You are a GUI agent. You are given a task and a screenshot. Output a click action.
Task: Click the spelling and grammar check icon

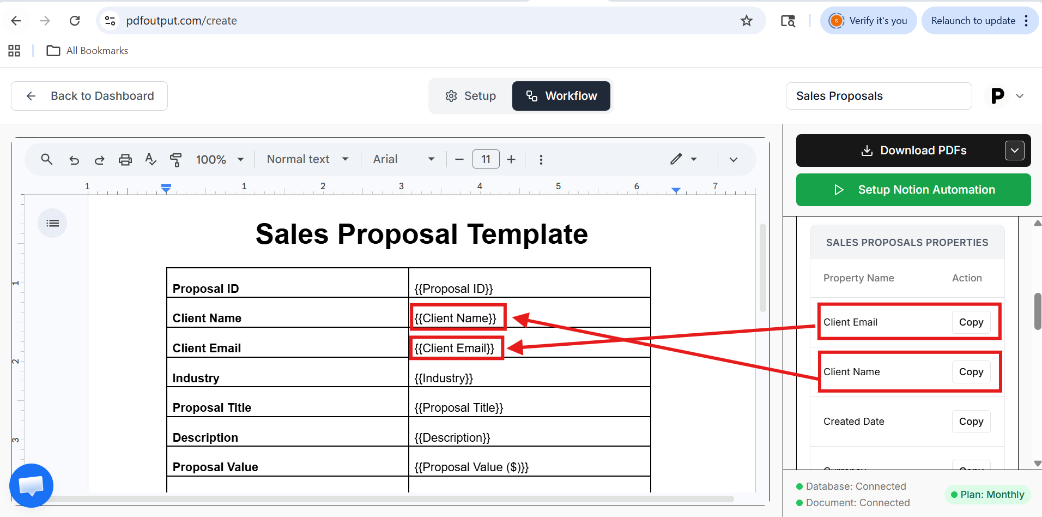(150, 159)
